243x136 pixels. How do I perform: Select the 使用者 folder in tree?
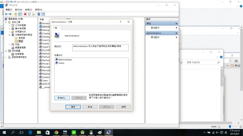[20, 38]
